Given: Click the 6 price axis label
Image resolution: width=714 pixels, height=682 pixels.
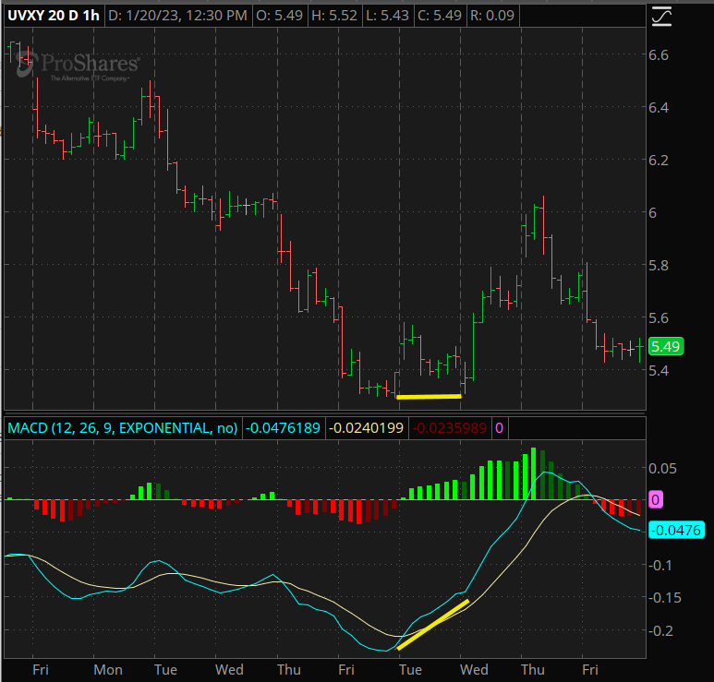Looking at the screenshot, I should click(652, 212).
